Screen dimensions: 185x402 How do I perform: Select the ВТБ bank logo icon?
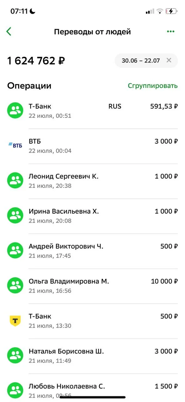coord(15,145)
